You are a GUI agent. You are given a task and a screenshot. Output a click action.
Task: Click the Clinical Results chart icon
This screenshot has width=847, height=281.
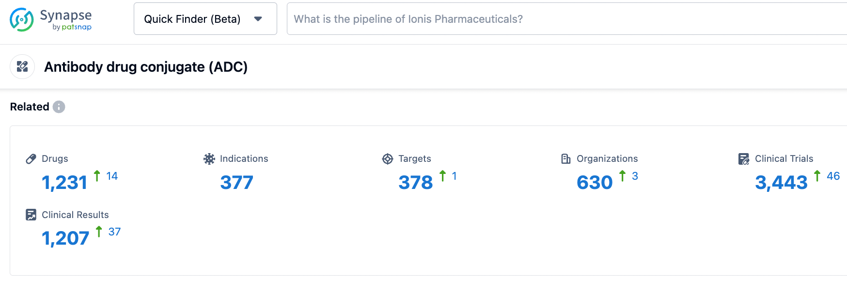pyautogui.click(x=31, y=215)
